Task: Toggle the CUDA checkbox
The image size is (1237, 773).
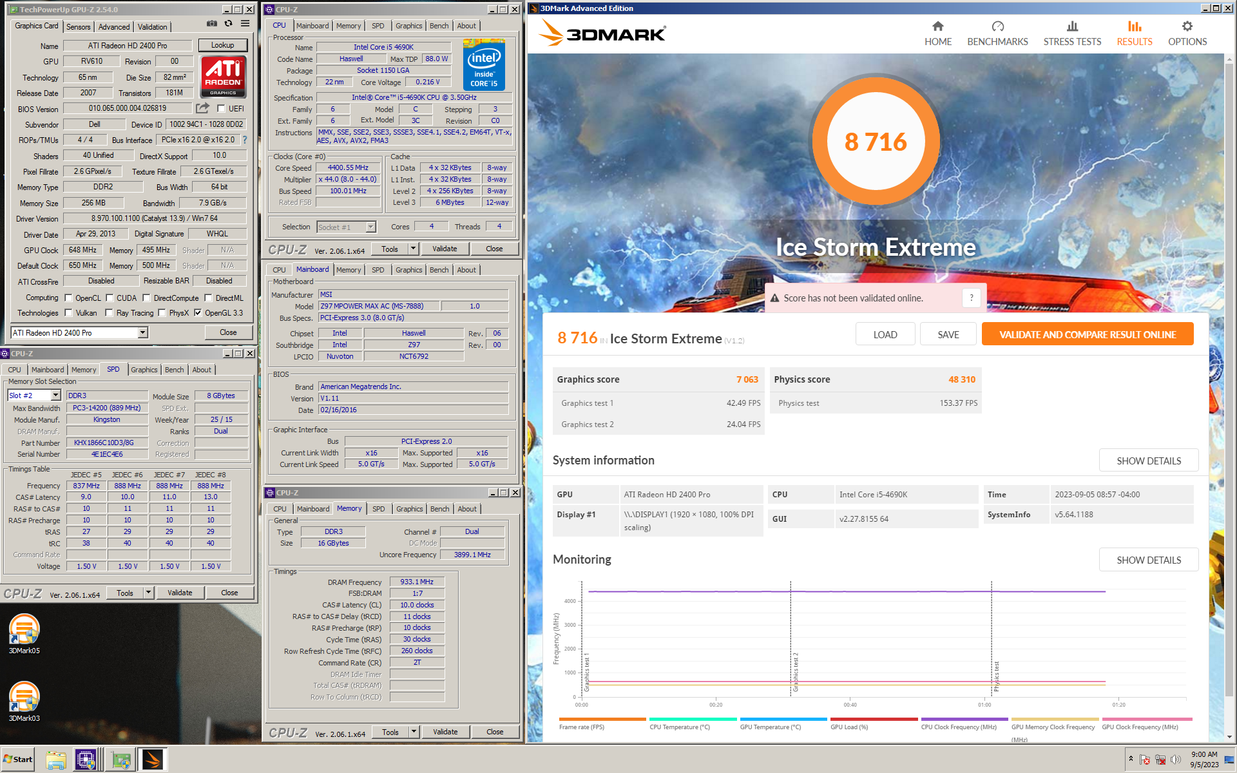Action: pyautogui.click(x=110, y=298)
